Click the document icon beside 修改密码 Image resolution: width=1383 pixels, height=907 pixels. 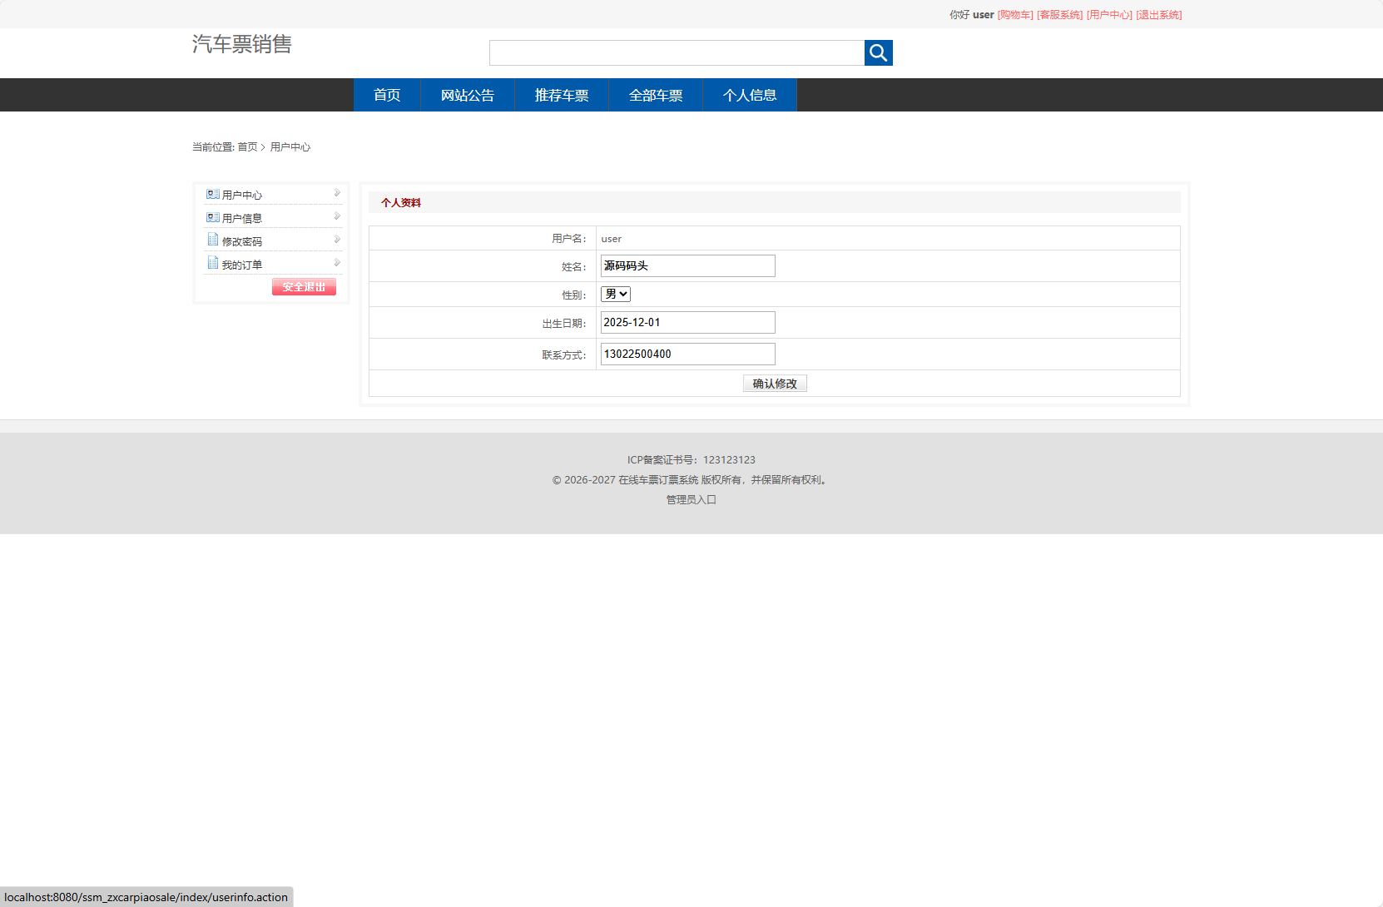pos(213,240)
